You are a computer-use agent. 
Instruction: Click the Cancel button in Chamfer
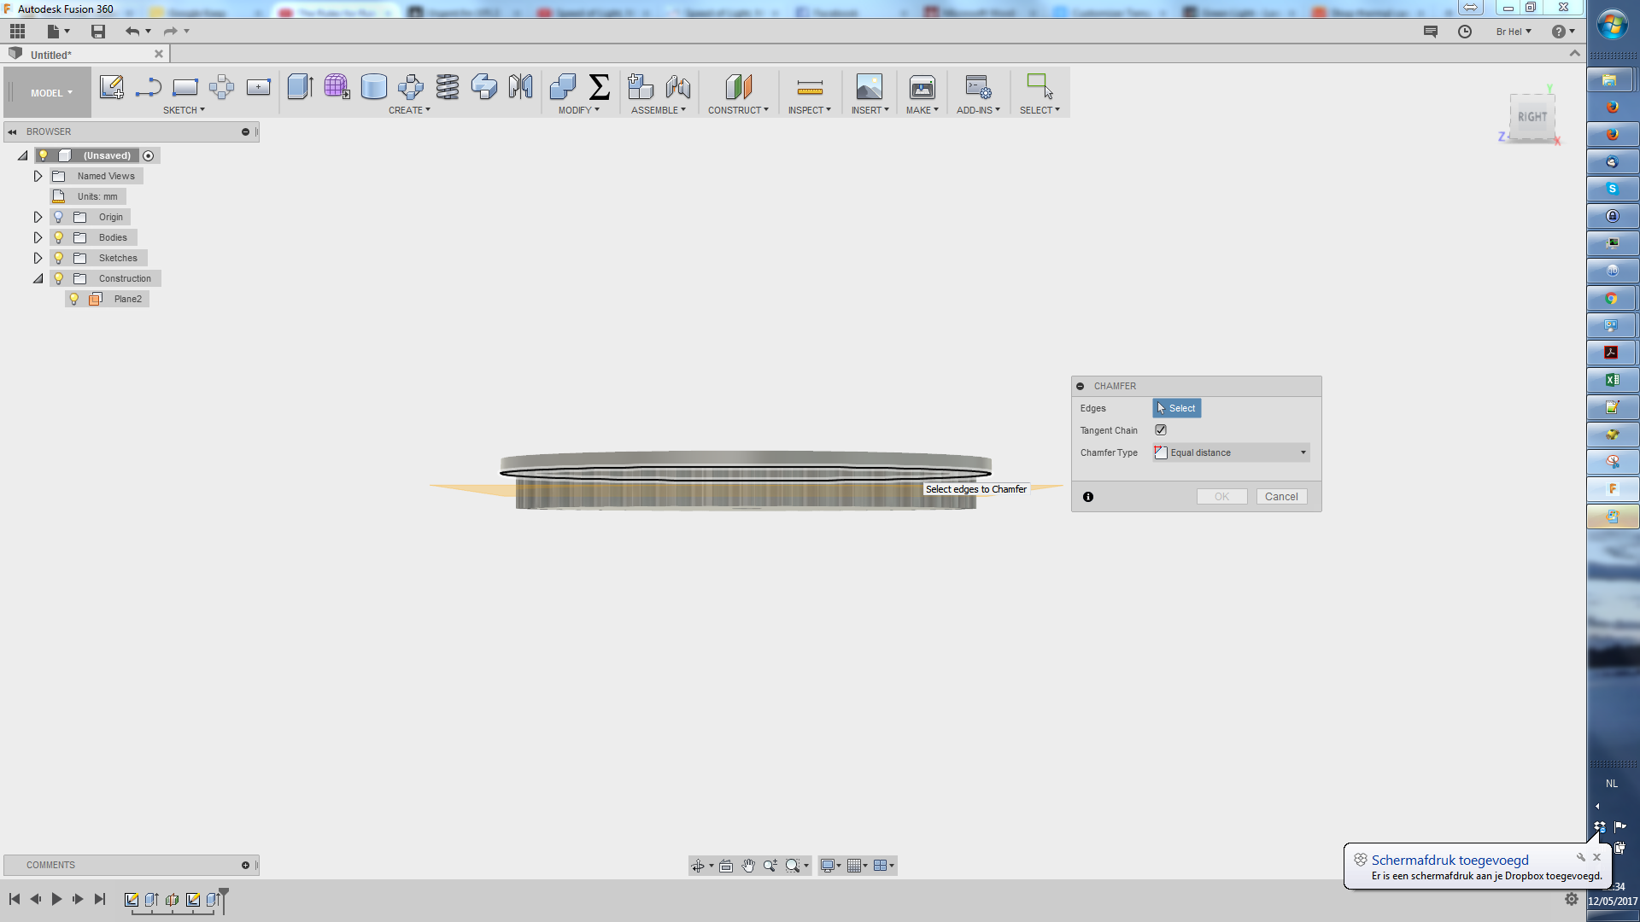coord(1281,497)
